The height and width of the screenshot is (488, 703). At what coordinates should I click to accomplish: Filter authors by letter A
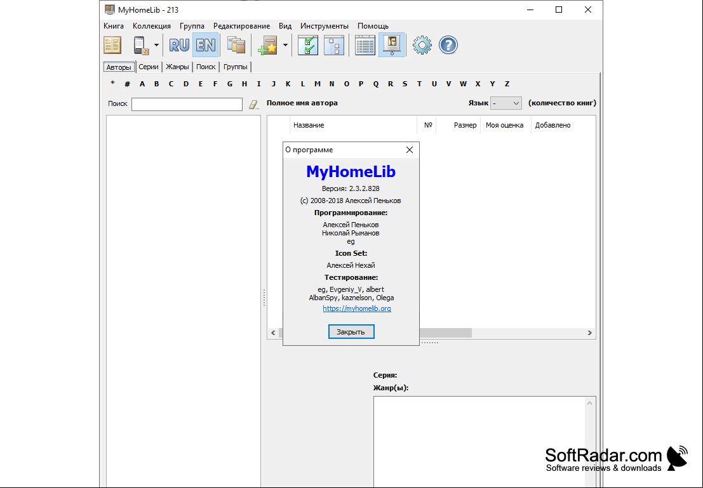point(142,84)
